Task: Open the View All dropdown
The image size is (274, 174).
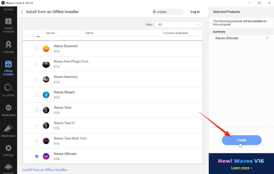Action: (179, 24)
